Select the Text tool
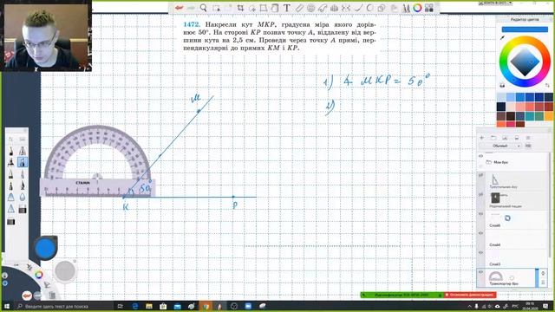The width and height of the screenshot is (555, 312). click(287, 8)
